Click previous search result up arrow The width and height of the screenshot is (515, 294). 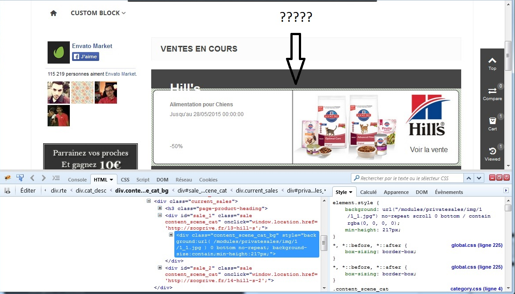[469, 178]
